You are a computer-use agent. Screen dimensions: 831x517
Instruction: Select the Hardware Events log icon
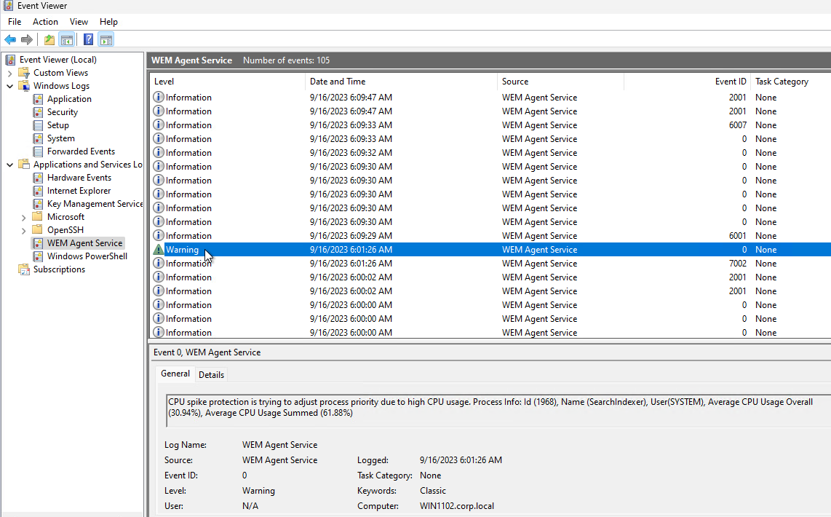coord(38,178)
